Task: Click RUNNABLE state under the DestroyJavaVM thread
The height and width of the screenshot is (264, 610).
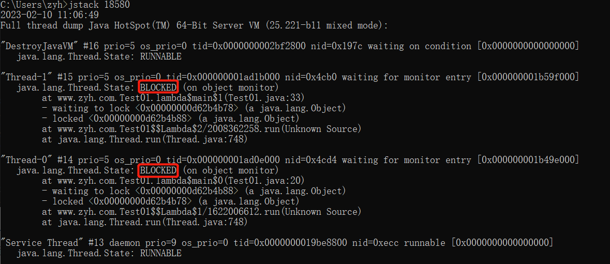Action: point(161,56)
